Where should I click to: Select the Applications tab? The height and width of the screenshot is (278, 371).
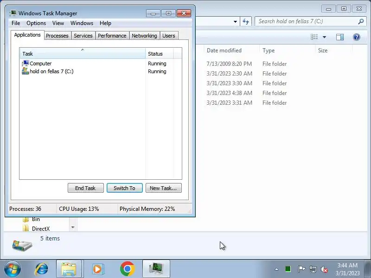coord(27,35)
